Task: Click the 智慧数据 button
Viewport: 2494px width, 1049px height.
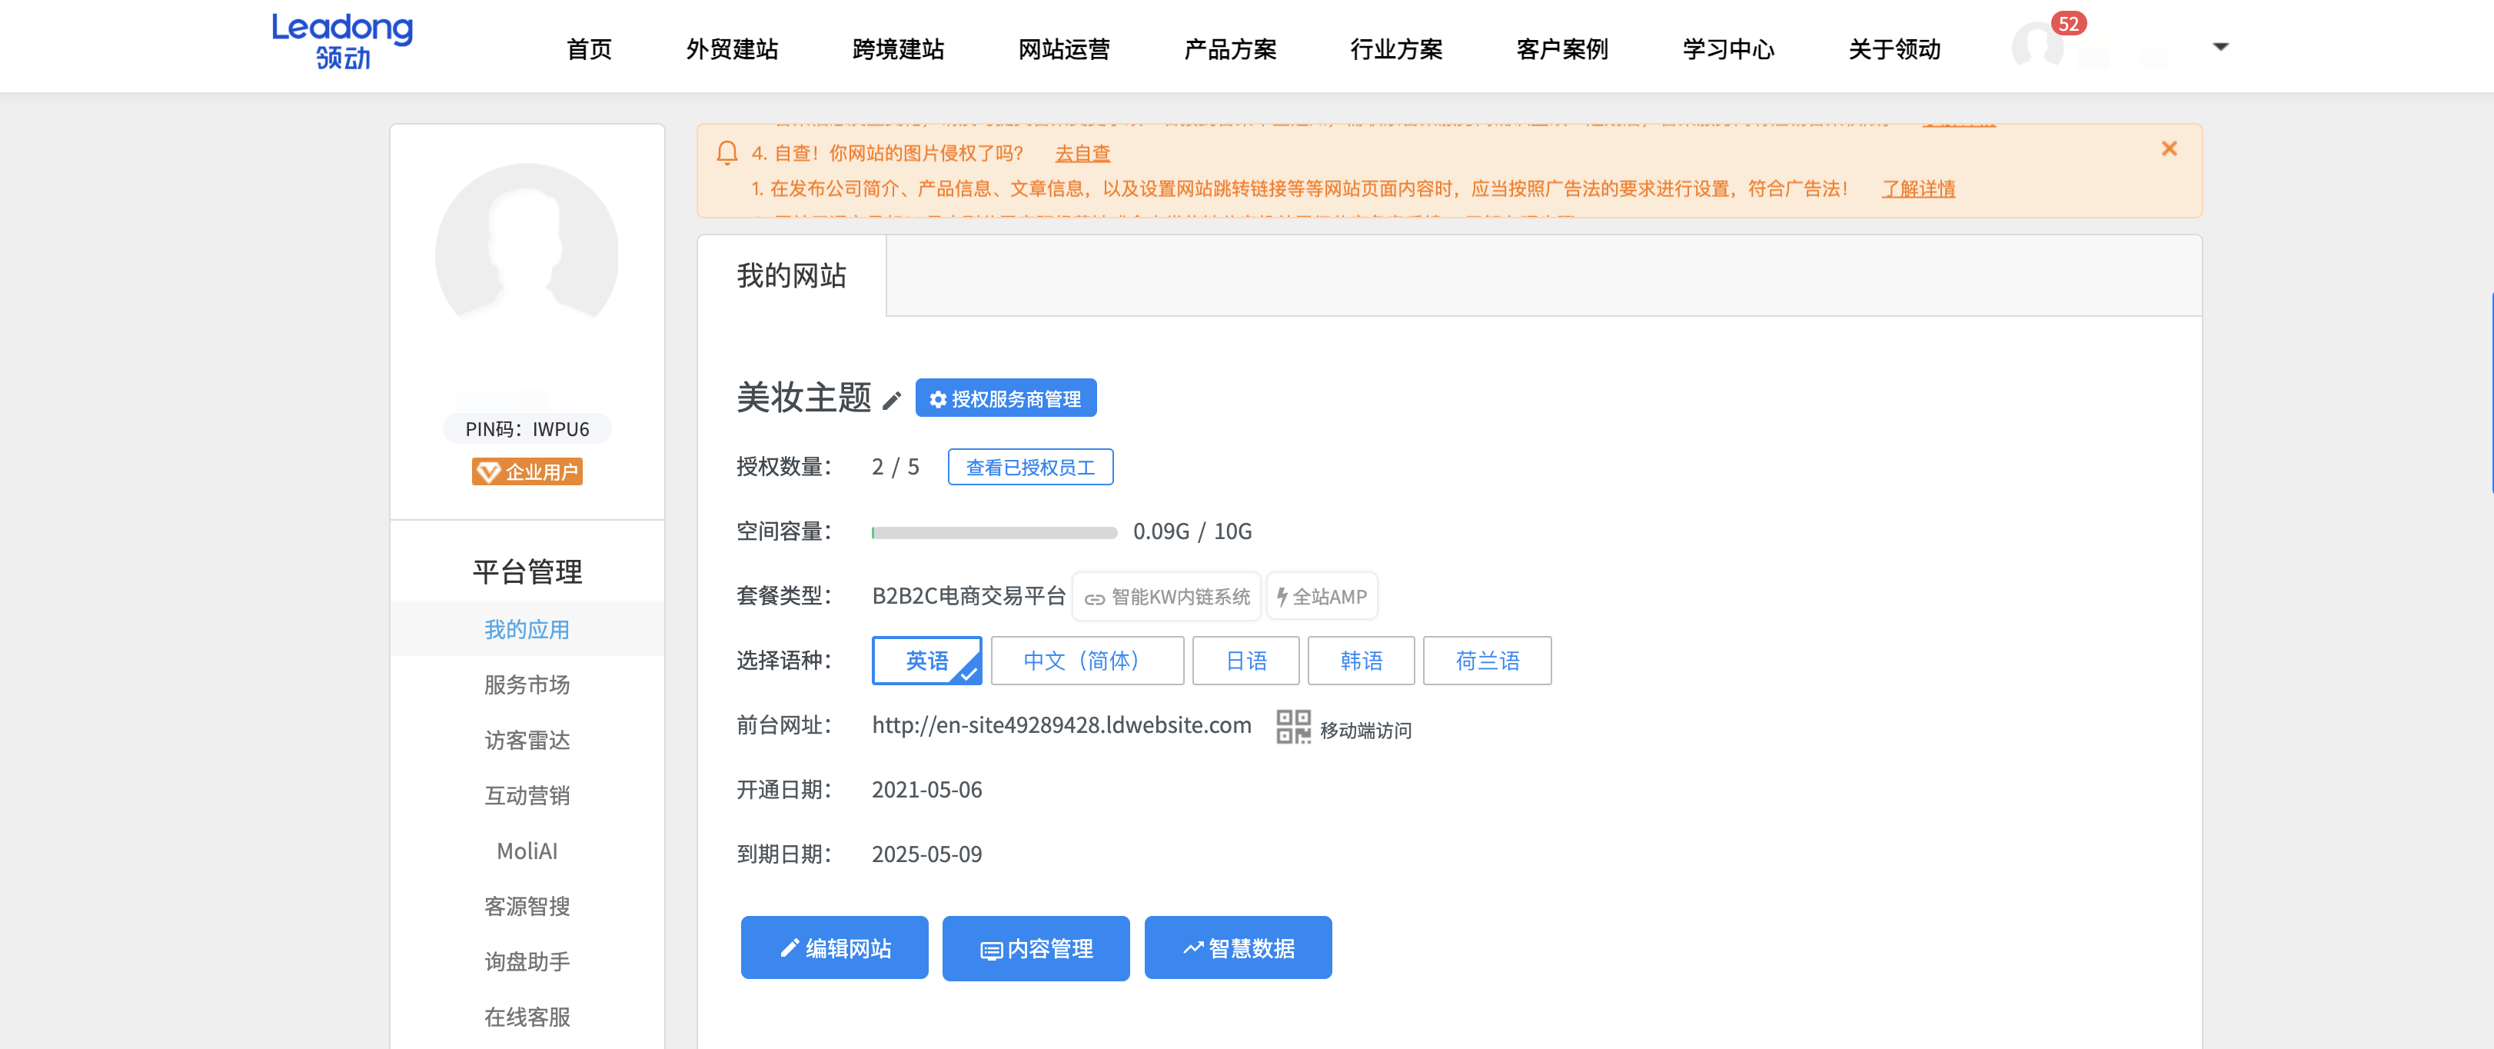Action: point(1239,948)
